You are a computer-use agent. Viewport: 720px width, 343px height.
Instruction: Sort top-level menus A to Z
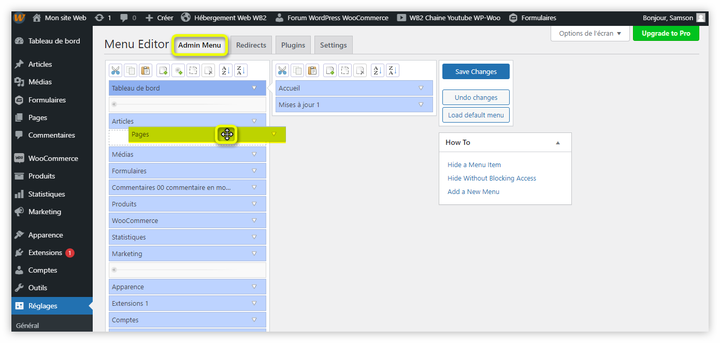(225, 70)
